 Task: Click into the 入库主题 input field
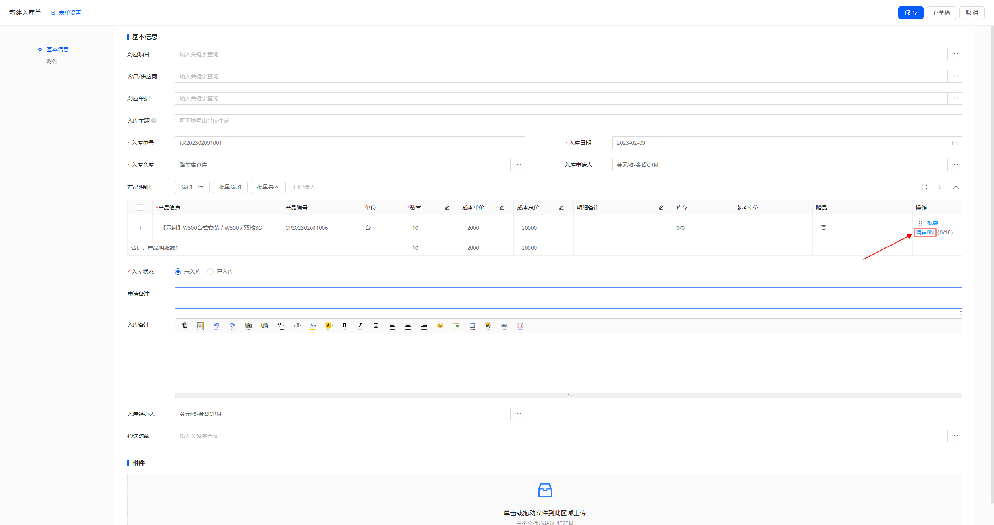(x=568, y=121)
